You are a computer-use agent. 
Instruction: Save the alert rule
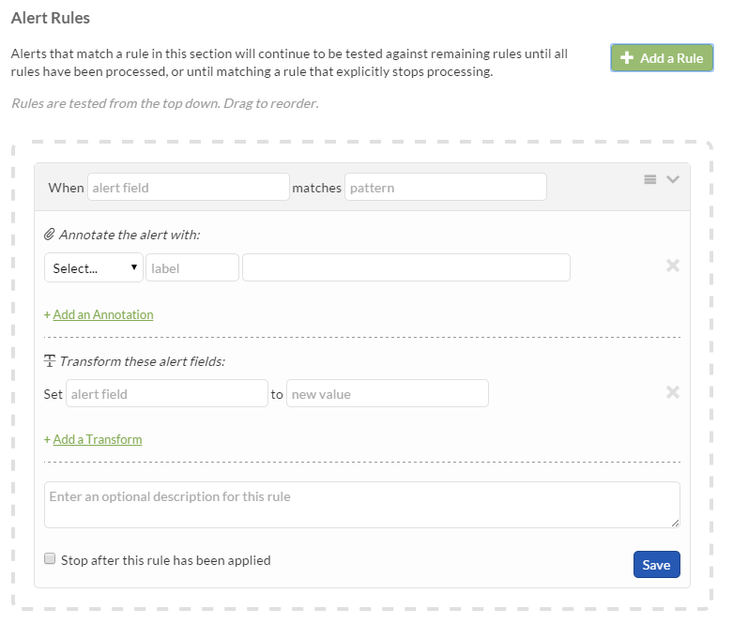click(656, 565)
